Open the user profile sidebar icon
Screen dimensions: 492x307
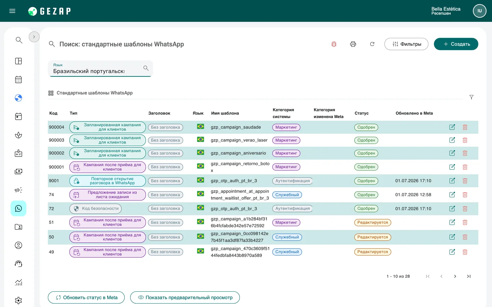(18, 245)
